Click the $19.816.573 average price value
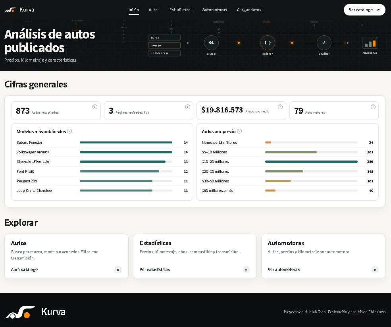This screenshot has height=327, width=391. click(222, 110)
